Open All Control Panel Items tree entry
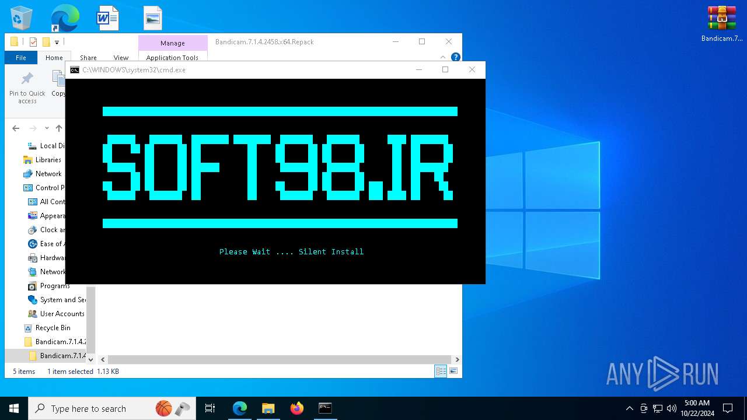The image size is (747, 420). (47, 202)
